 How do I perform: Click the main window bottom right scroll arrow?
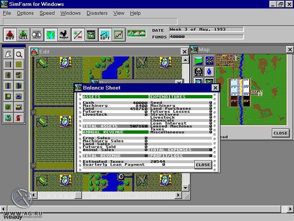[x=290, y=209]
